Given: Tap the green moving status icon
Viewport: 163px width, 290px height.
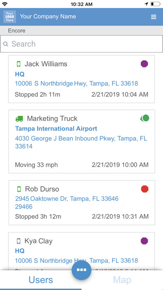Looking at the screenshot, I should (145, 118).
